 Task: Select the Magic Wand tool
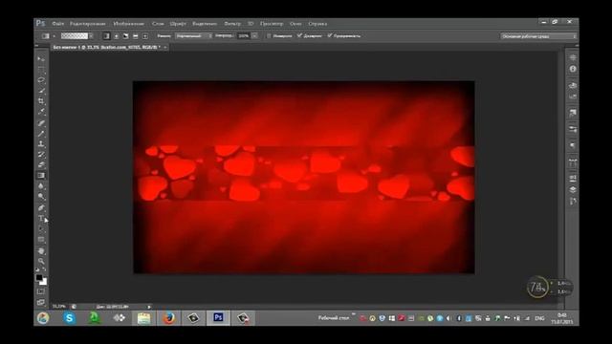(x=41, y=91)
